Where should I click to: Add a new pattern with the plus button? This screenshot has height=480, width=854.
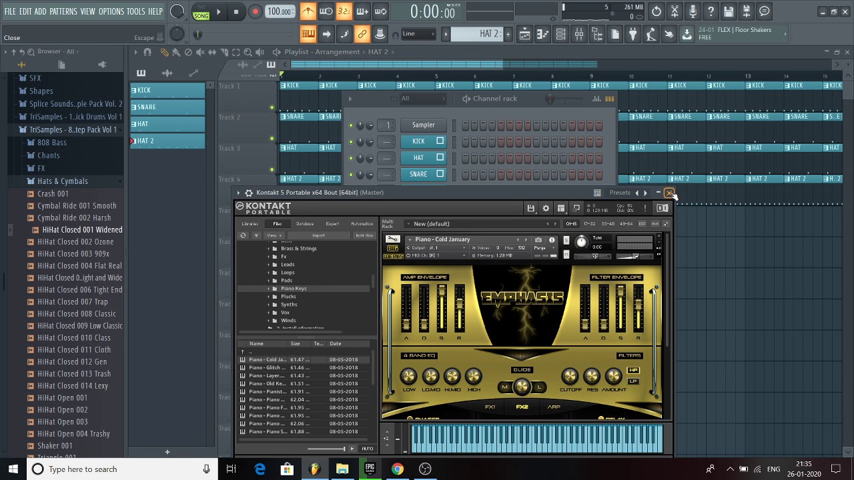508,34
